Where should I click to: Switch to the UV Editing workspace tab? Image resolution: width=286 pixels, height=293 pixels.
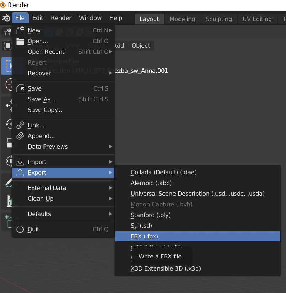coord(257,19)
